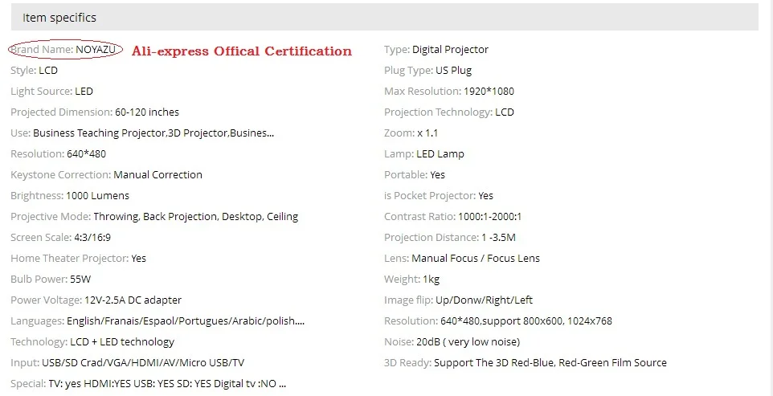Viewport: 773px width, 396px height.
Task: Click Keystone Correction Manual Correction entry
Action: coord(106,175)
